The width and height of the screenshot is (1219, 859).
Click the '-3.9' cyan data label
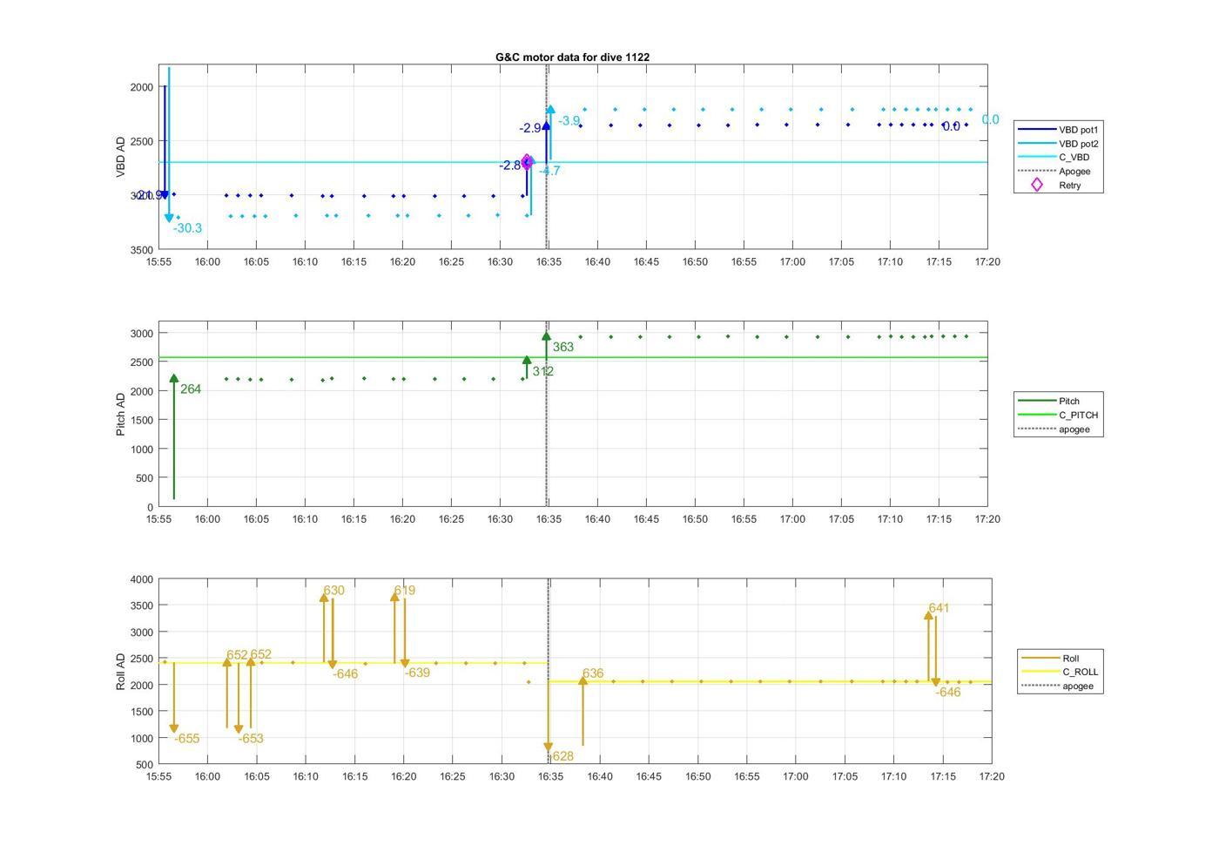(569, 121)
